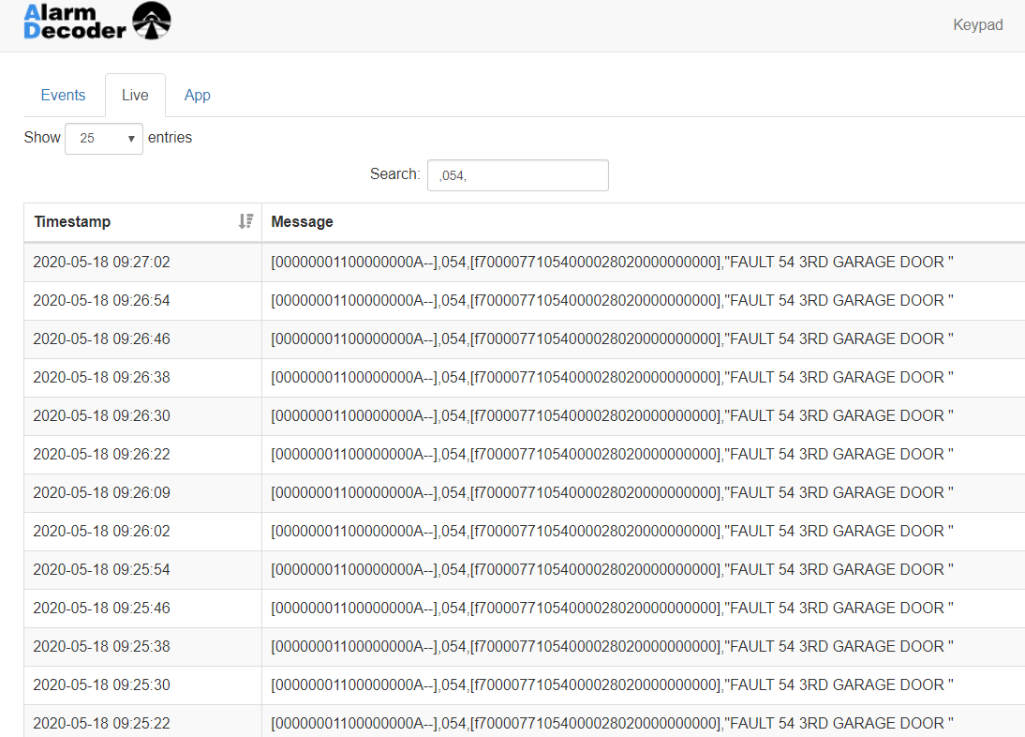1025x737 pixels.
Task: Select timestamp 2020-05-18 09:26:54
Action: (x=101, y=300)
